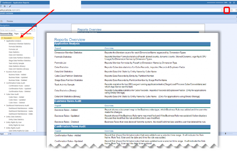Collapse the Document root node
The height and width of the screenshot is (152, 237).
(2, 38)
